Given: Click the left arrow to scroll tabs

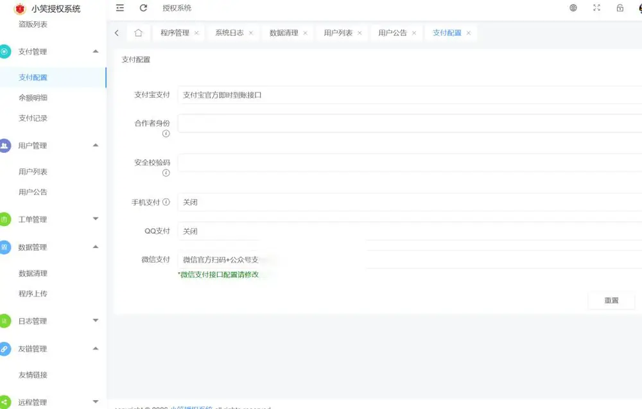Looking at the screenshot, I should tap(117, 33).
